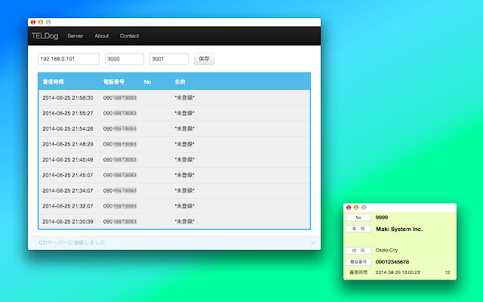Open the About menu item
The height and width of the screenshot is (302, 483).
tap(102, 36)
